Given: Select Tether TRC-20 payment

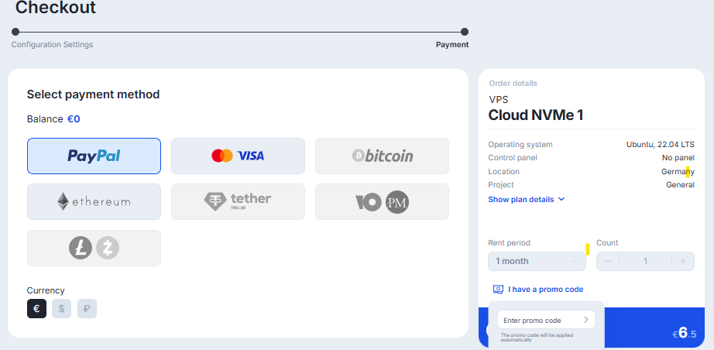Looking at the screenshot, I should pos(238,201).
